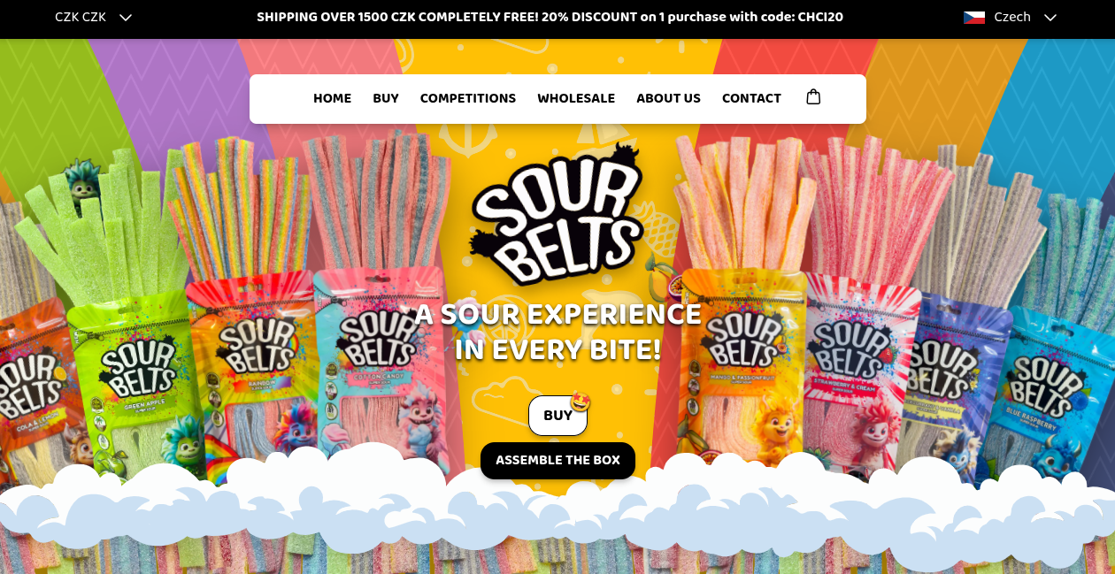Click the star-eyes emoji on BUY button
Image resolution: width=1115 pixels, height=574 pixels.
point(581,402)
